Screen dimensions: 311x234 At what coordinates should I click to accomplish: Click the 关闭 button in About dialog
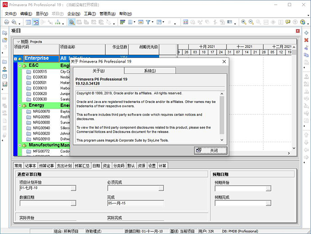point(210,150)
